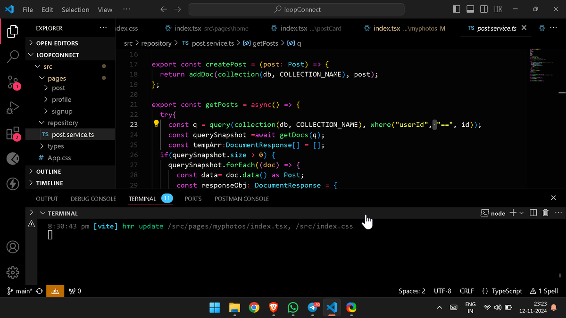This screenshot has height=318, width=566.
Task: Open the Thunder Client lightning bolt icon
Action: pyautogui.click(x=13, y=183)
